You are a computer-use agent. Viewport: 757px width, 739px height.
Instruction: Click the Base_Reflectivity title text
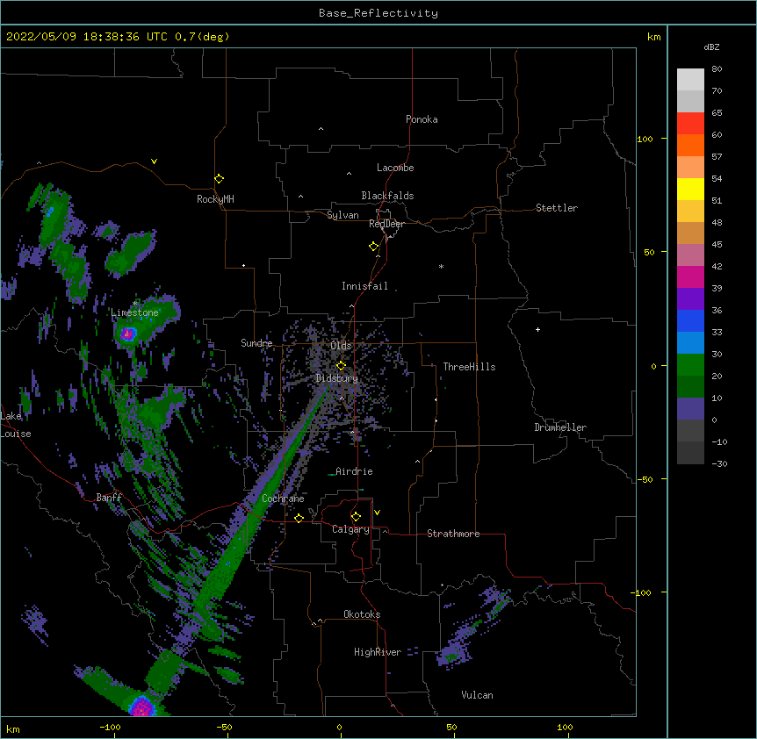pyautogui.click(x=378, y=13)
